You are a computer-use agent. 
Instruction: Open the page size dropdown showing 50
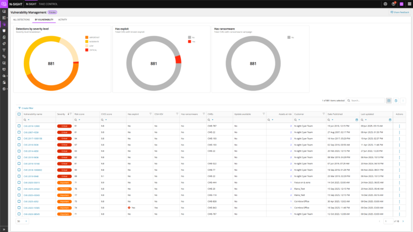pyautogui.click(x=22, y=221)
